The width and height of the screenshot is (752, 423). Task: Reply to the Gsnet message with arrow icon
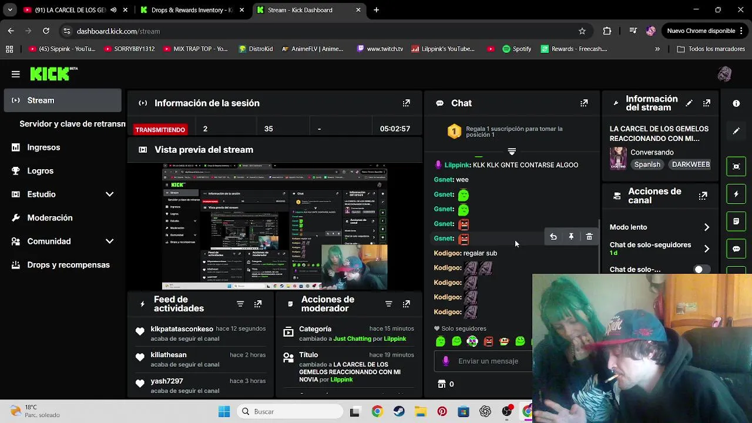point(553,237)
